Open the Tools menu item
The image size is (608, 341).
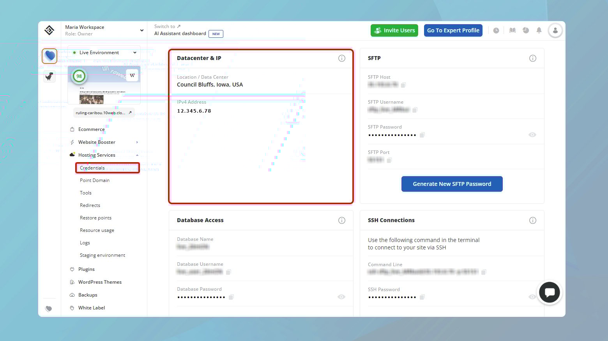coord(86,193)
